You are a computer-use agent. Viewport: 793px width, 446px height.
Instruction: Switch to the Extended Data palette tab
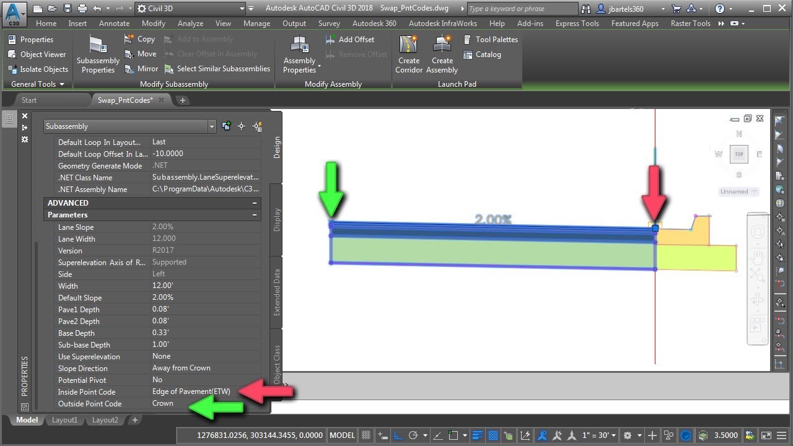277,292
